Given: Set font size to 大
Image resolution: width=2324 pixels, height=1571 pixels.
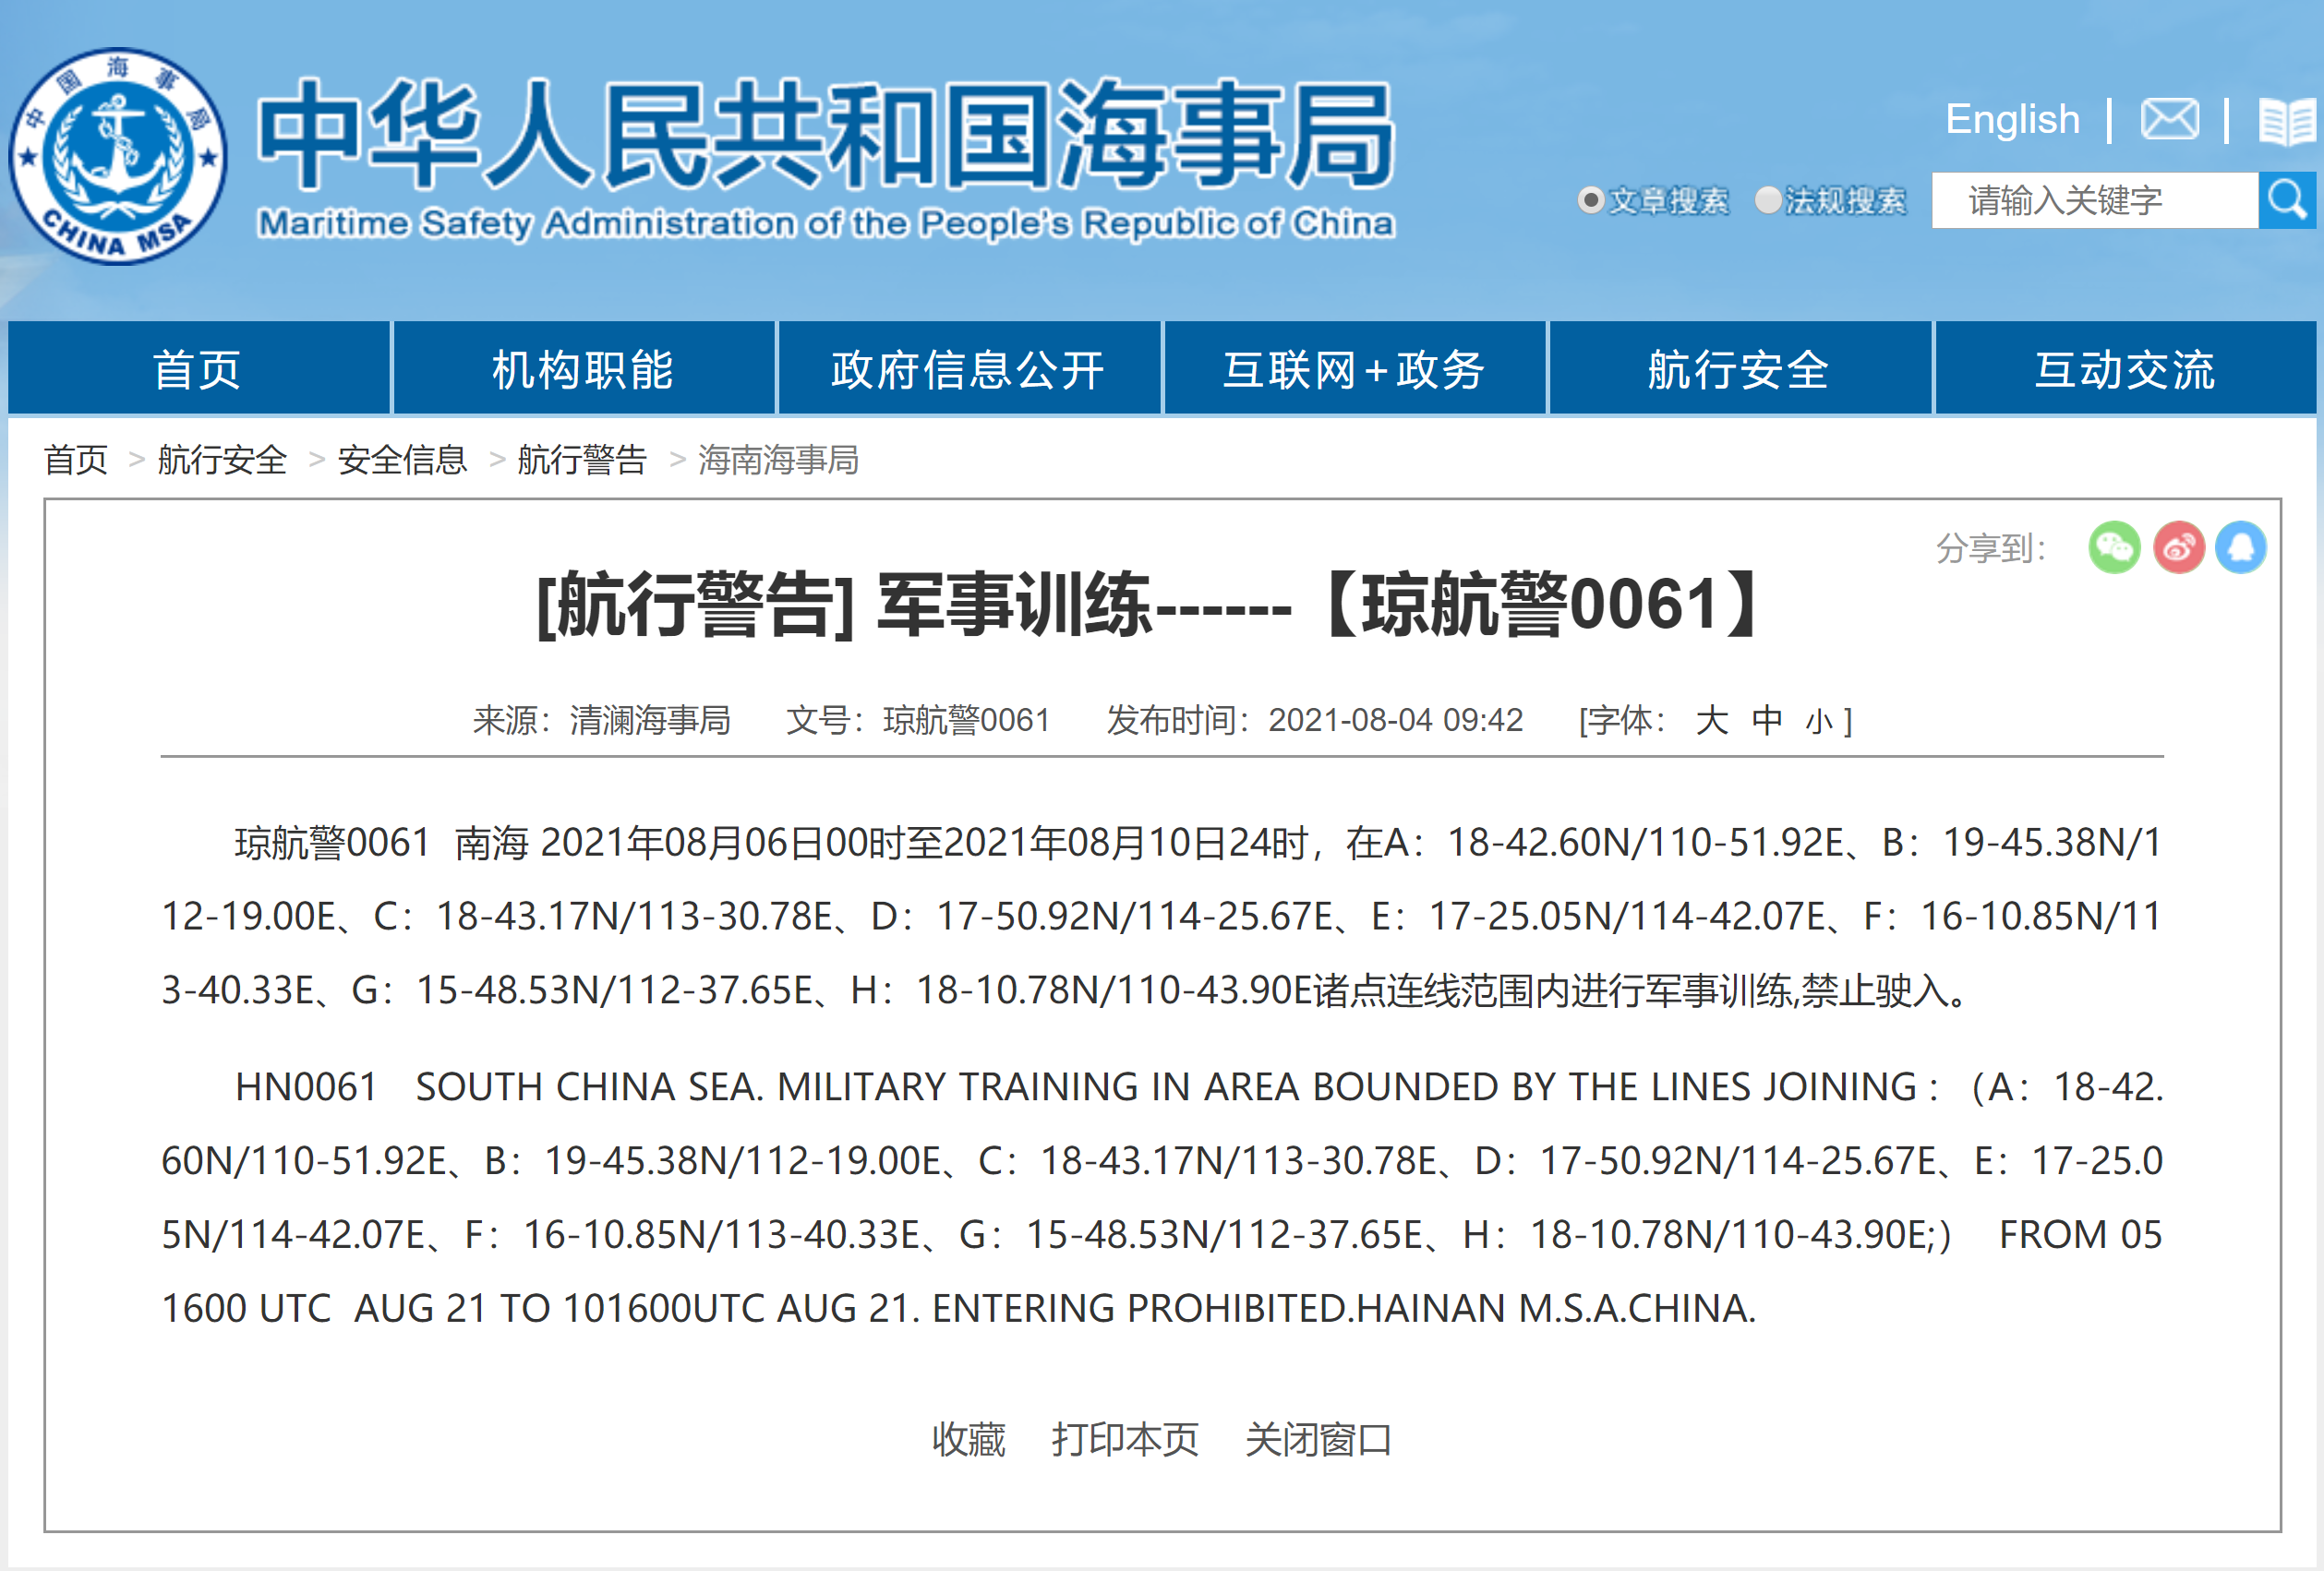Looking at the screenshot, I should [1711, 720].
